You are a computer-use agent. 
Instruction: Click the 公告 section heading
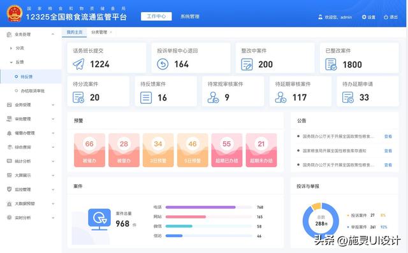pyautogui.click(x=302, y=120)
